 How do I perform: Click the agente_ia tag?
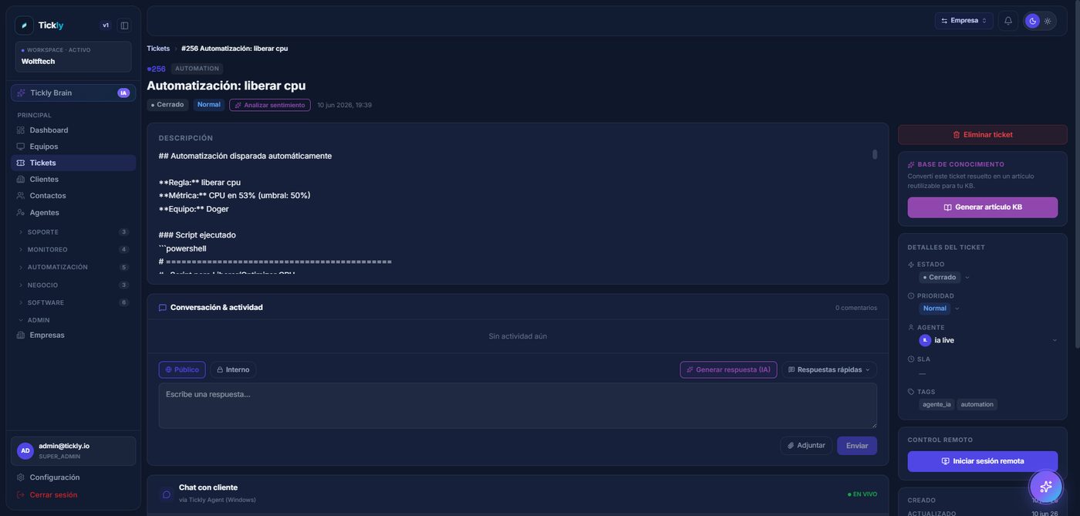937,404
